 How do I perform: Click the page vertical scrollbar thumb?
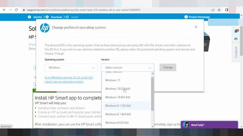241,41
